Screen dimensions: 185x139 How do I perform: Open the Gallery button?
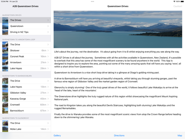pos(57,135)
